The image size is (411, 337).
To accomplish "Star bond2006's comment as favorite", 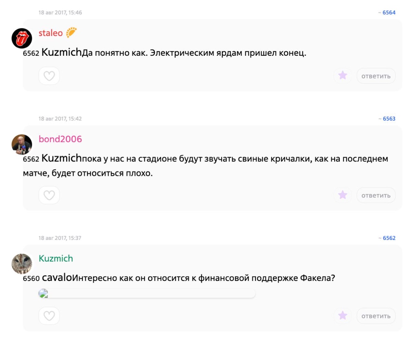I will (342, 195).
